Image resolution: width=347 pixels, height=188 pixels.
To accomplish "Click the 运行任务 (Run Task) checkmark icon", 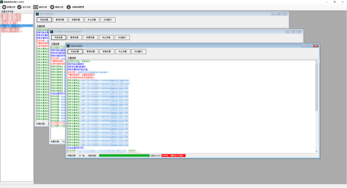I will tap(19, 7).
